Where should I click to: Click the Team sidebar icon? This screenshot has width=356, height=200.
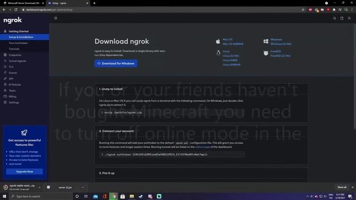(x=5, y=90)
